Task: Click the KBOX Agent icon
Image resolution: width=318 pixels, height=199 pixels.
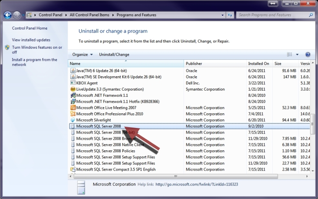Action: coord(73,83)
